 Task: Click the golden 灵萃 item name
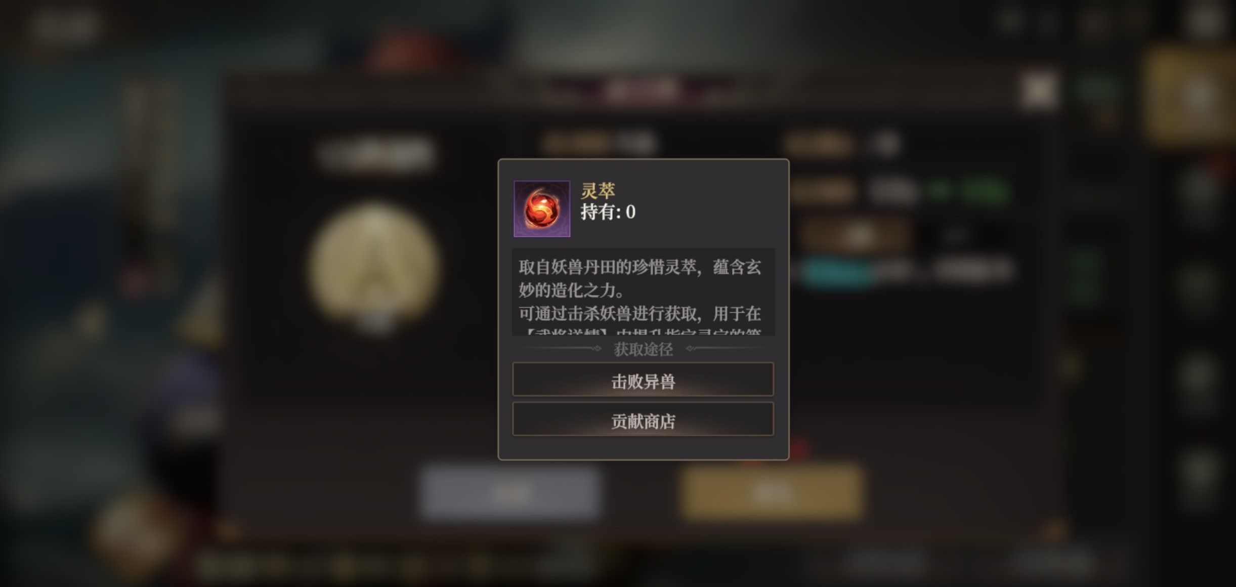point(598,191)
